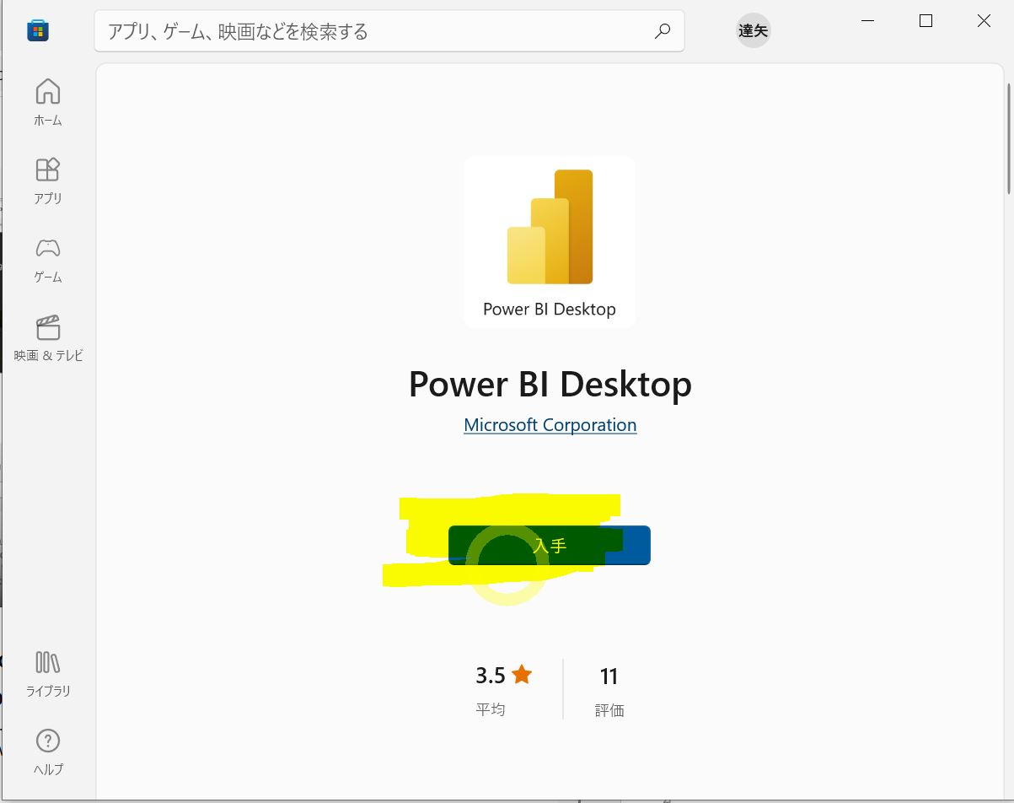Screen dimensions: 1014x803
Task: Open the Help (ヘルプ) sidebar item
Action: pyautogui.click(x=48, y=752)
